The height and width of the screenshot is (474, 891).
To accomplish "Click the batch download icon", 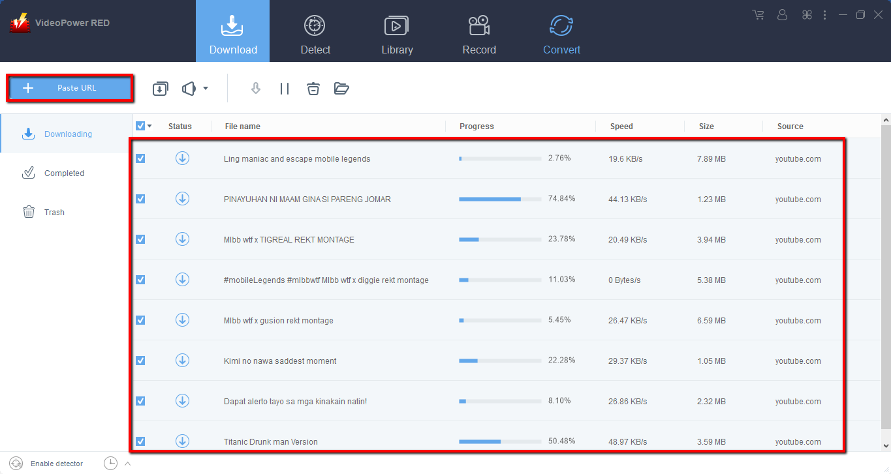I will (161, 89).
